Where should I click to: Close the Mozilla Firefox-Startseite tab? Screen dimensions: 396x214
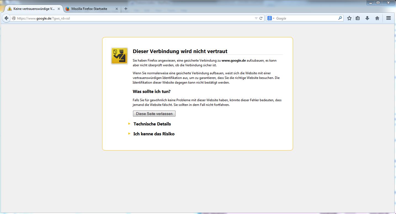(x=116, y=9)
